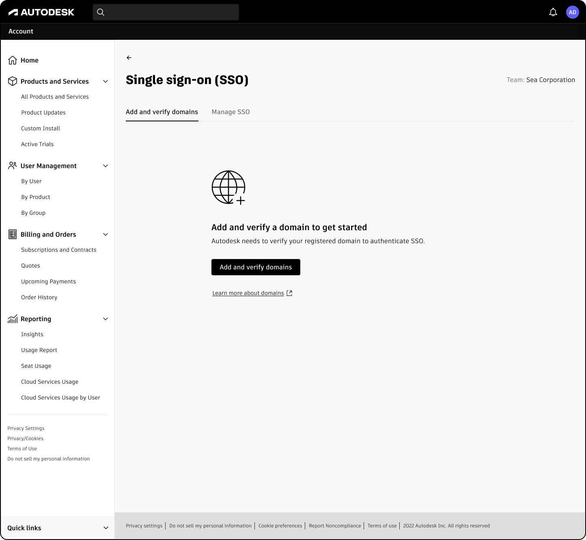
Task: Click the external link icon beside Learn more
Action: click(x=289, y=293)
